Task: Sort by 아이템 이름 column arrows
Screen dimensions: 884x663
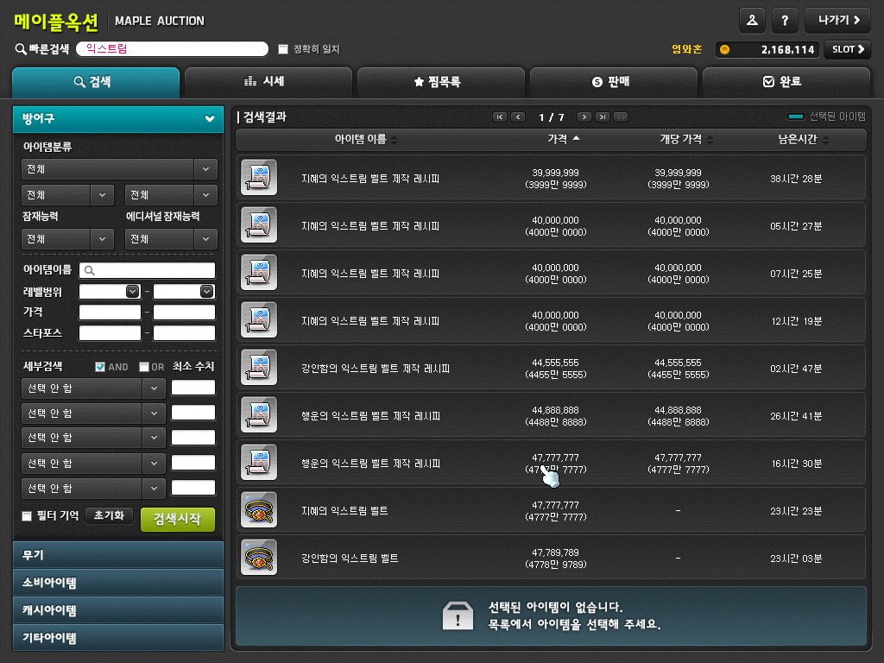Action: coord(394,140)
